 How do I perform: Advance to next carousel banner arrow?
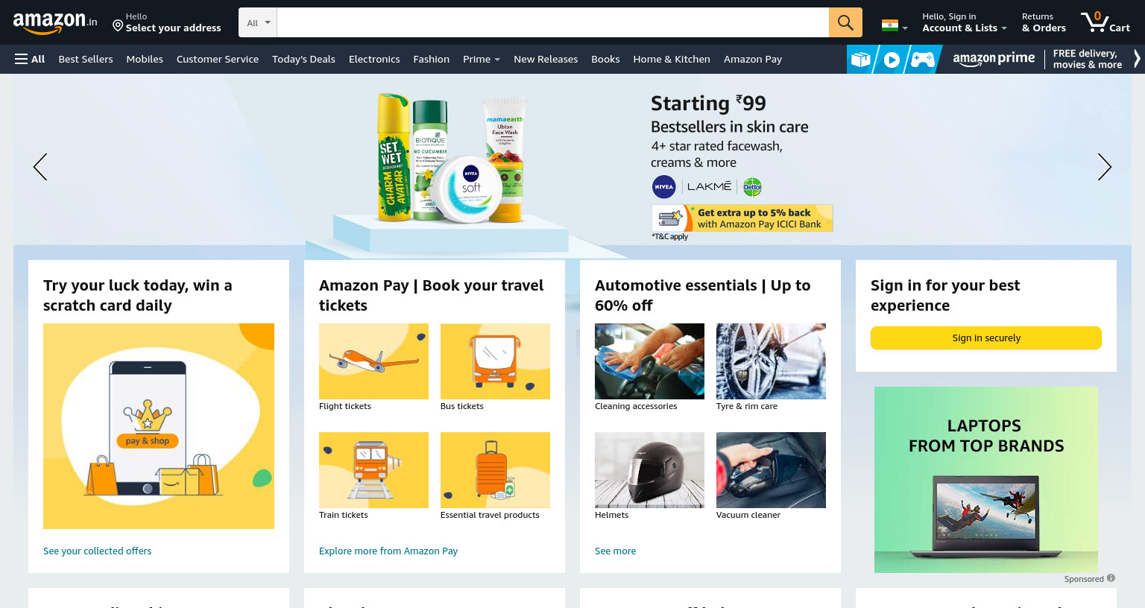click(1104, 167)
